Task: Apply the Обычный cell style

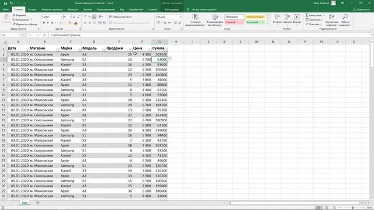Action: click(x=234, y=17)
